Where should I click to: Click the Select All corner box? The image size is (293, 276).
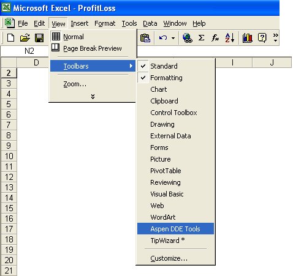[x=9, y=62]
